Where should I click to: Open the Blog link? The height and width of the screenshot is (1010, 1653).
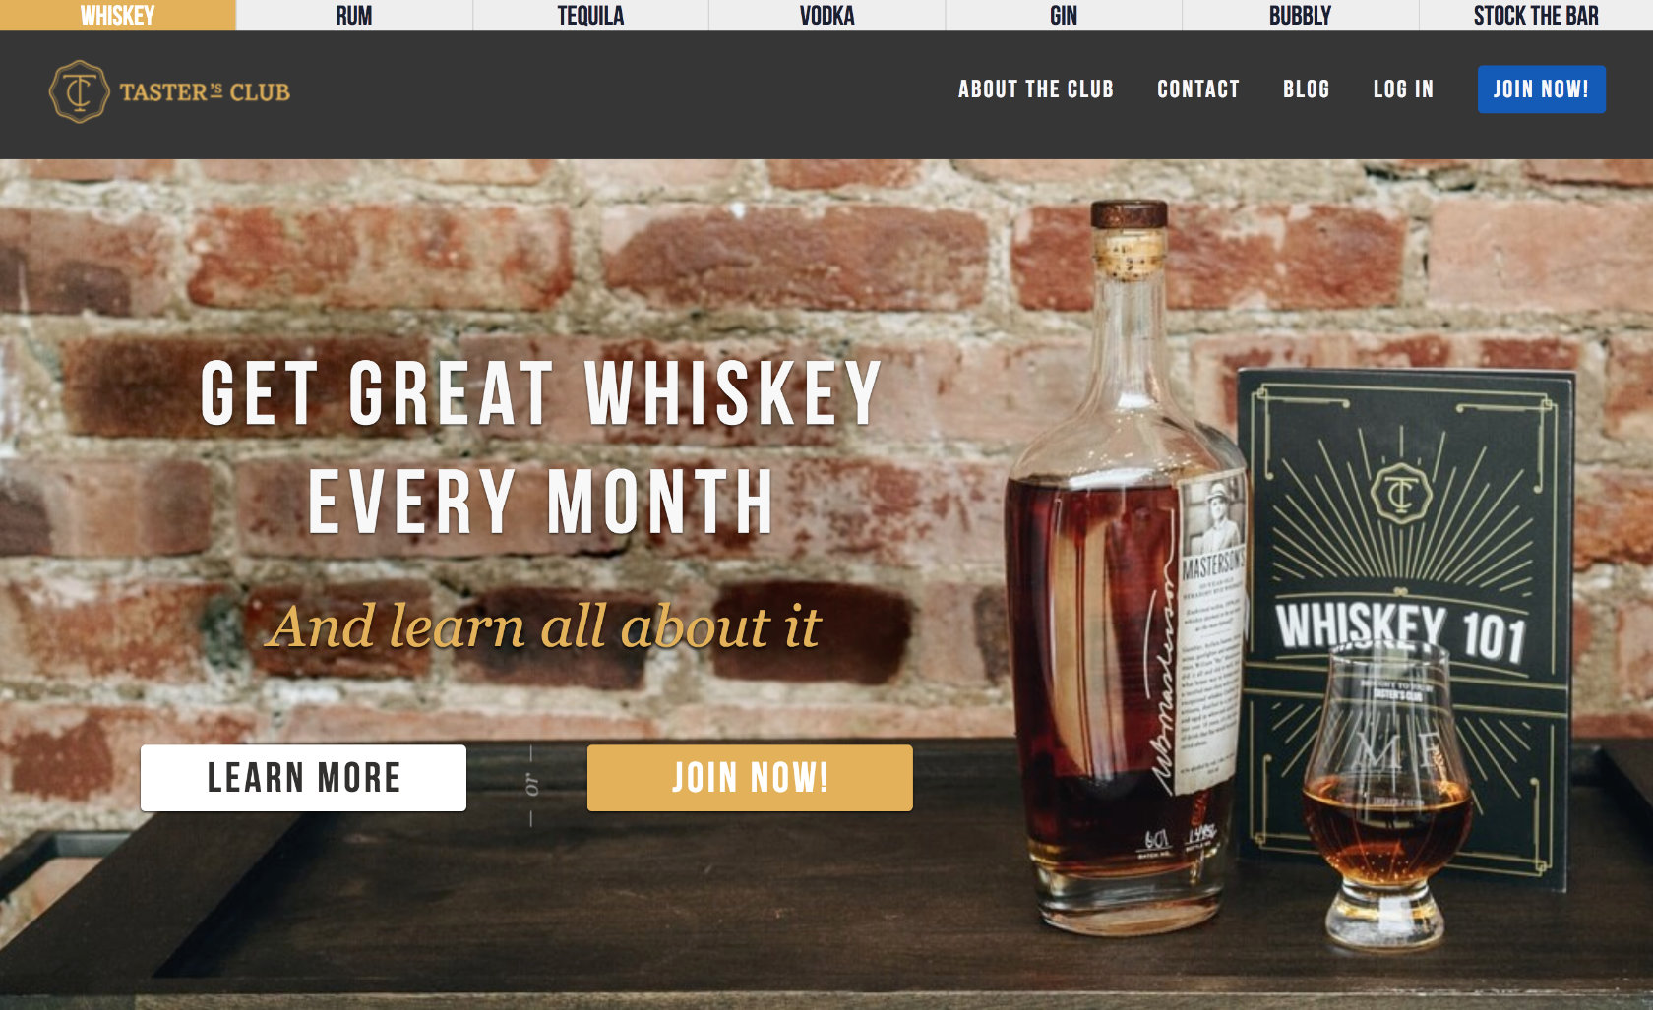click(1306, 89)
